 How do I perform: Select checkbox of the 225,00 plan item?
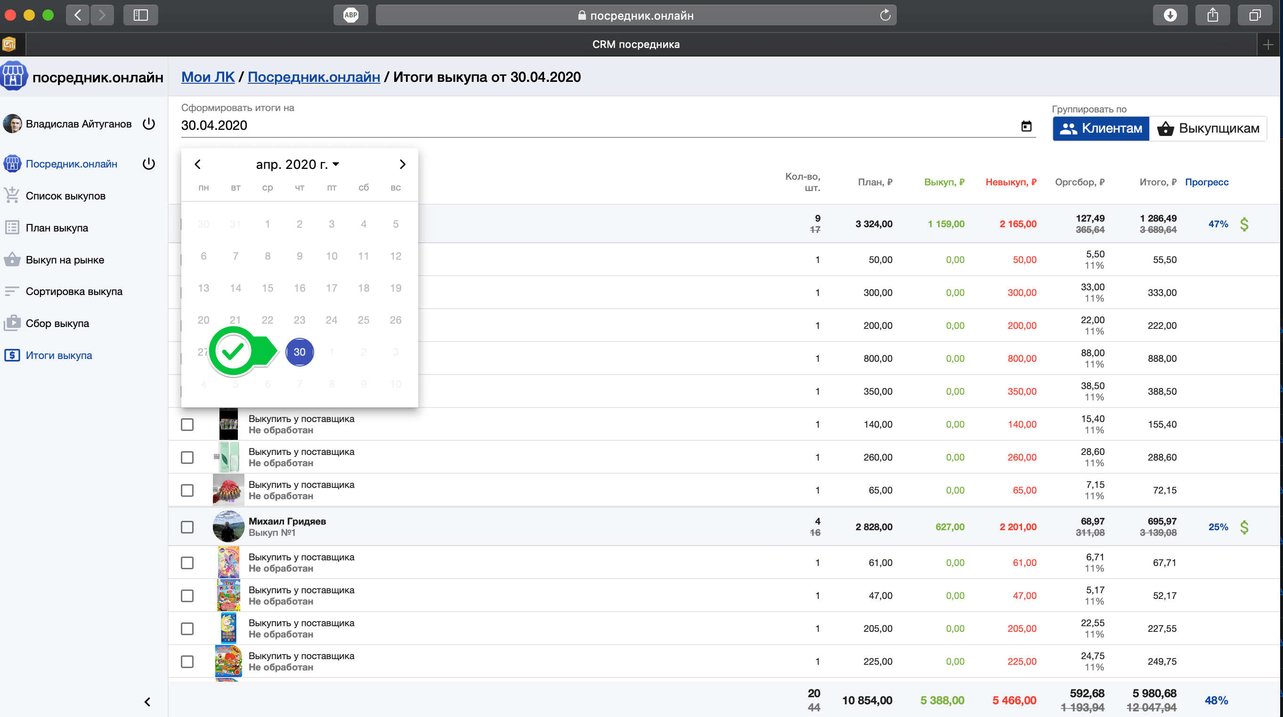pos(187,661)
